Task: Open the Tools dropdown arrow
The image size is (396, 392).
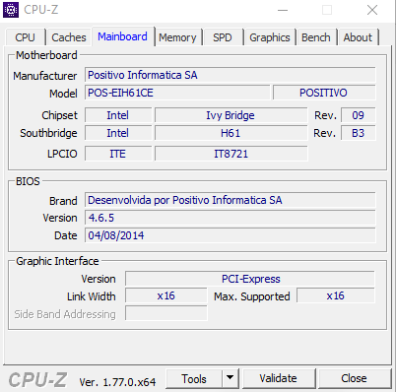Action: 231,378
